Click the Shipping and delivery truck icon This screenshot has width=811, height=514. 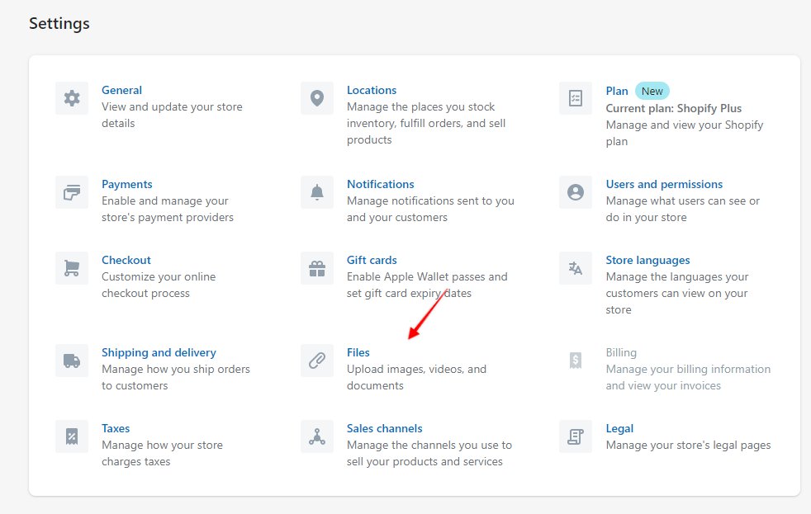[x=72, y=361]
